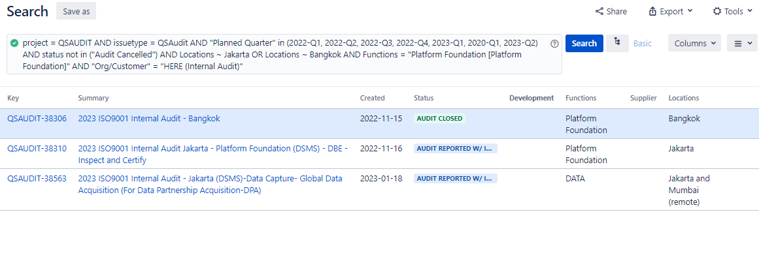Click the blue Search button

tap(584, 43)
